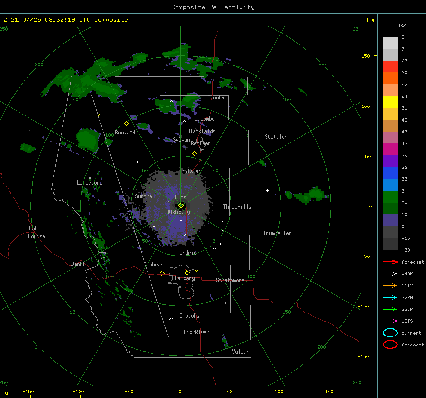426x398 pixels.
Task: Click the yellow diamond marker south of RedDeer
Action: [195, 153]
